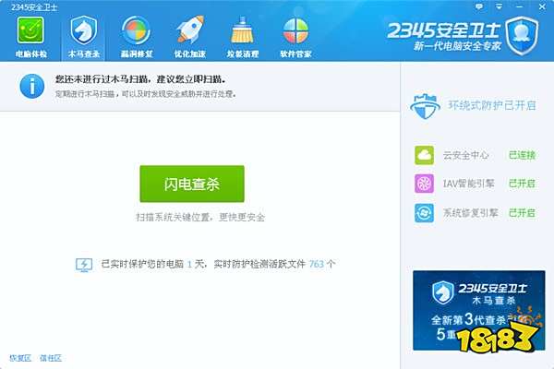Open the 软件管家 software manager icon
Screen dimensions: 554x369
click(x=295, y=31)
